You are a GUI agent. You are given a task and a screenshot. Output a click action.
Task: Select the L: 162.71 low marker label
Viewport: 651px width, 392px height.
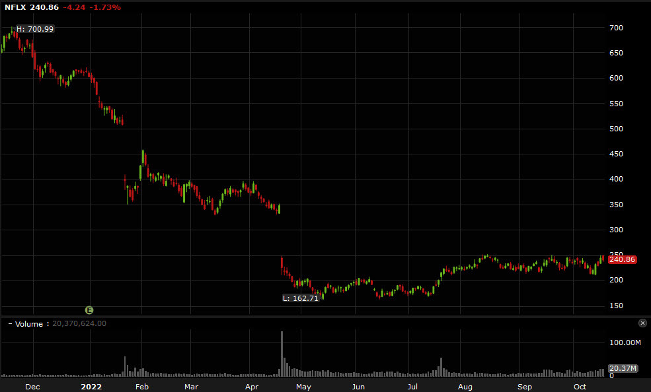tap(302, 298)
